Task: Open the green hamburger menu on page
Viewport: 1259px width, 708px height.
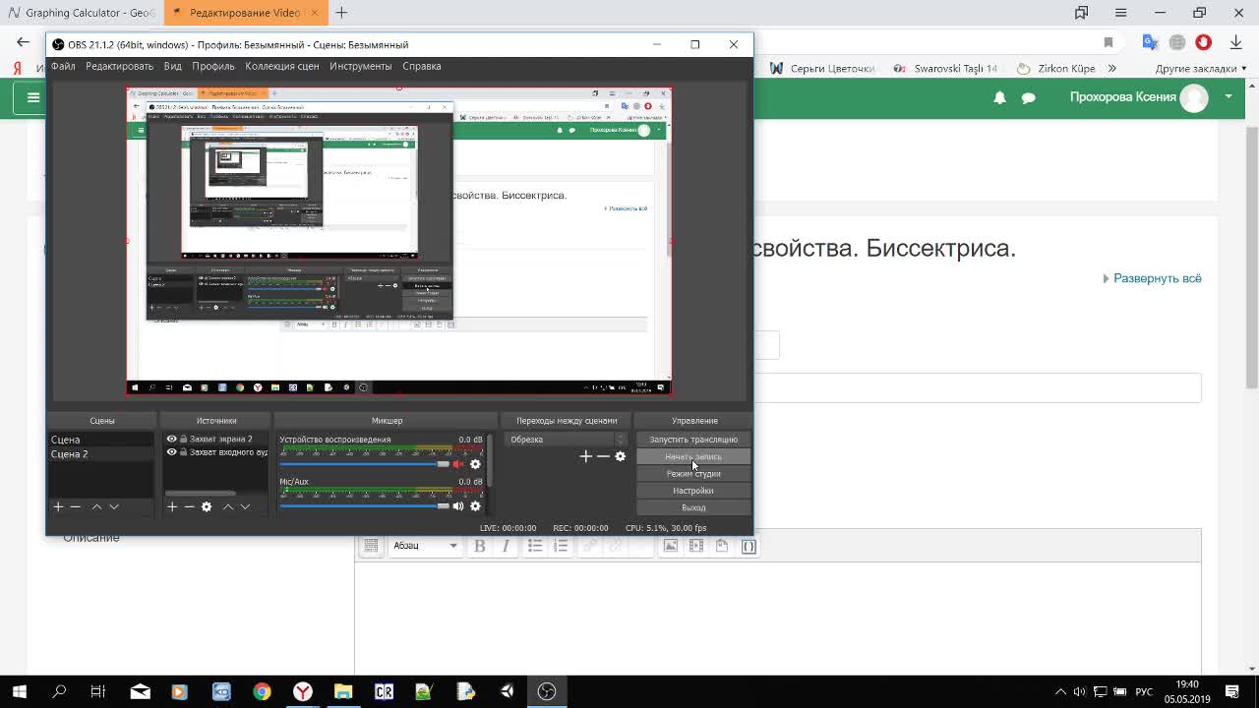Action: 33,97
